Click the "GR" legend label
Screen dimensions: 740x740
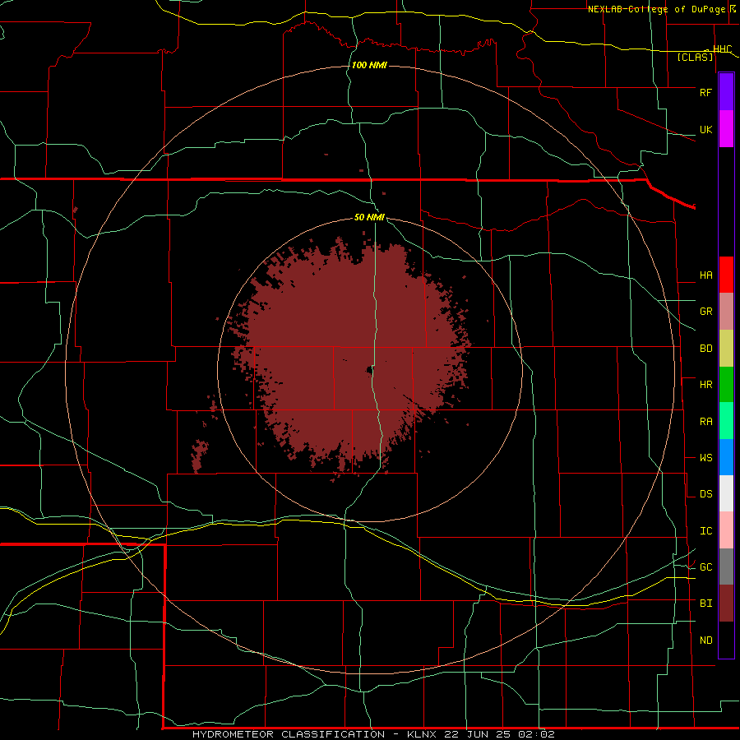pyautogui.click(x=705, y=312)
